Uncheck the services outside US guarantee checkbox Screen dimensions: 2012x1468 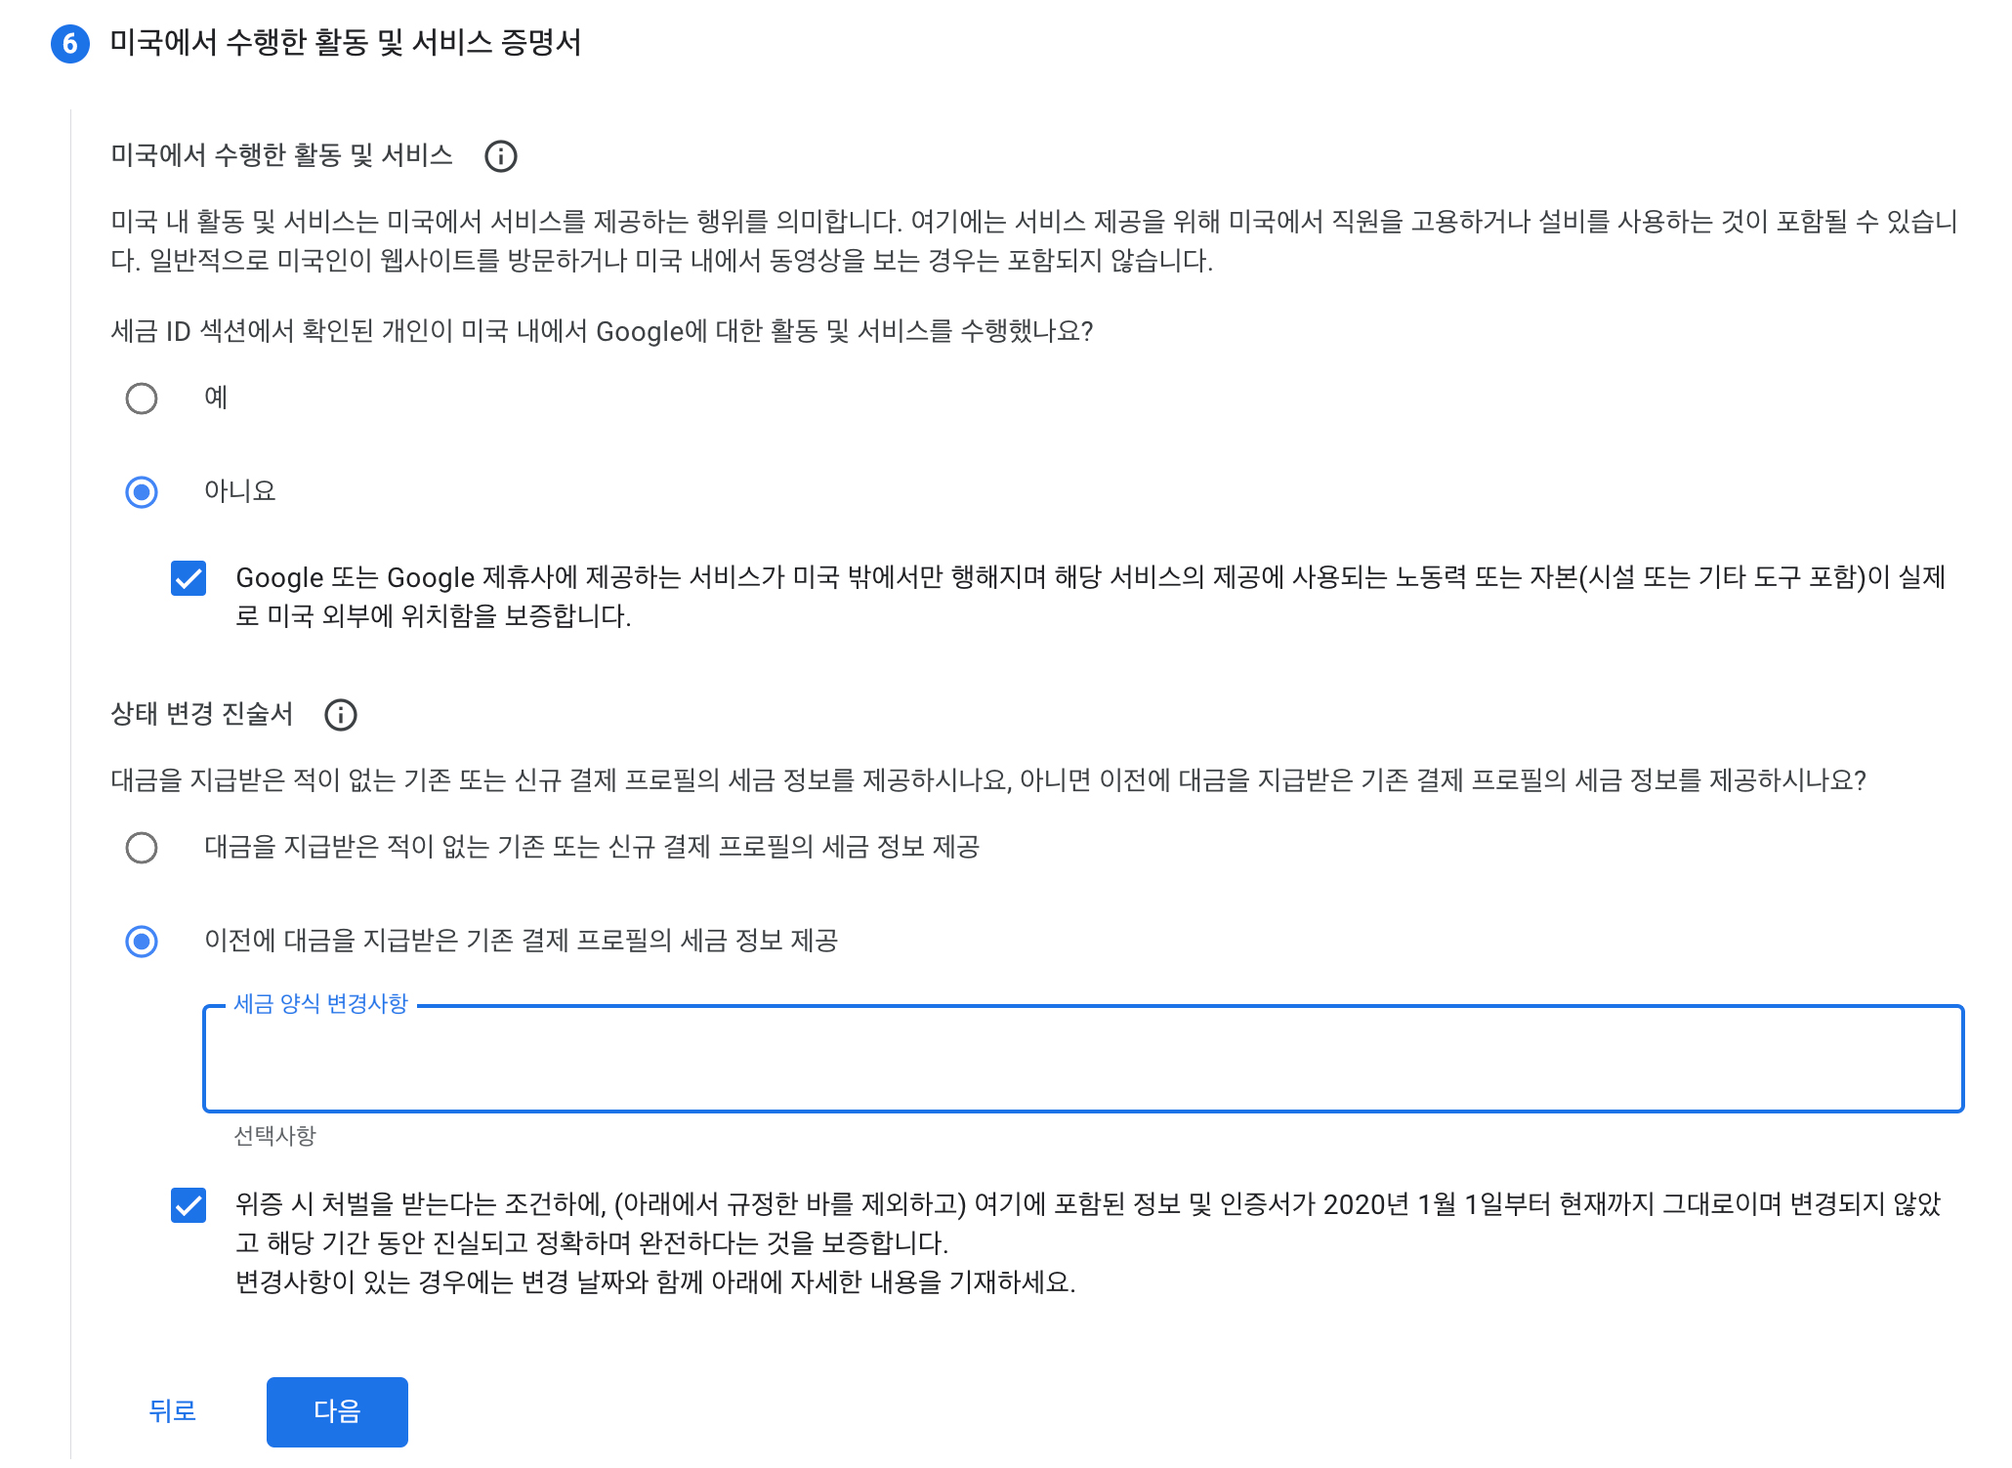[x=189, y=579]
